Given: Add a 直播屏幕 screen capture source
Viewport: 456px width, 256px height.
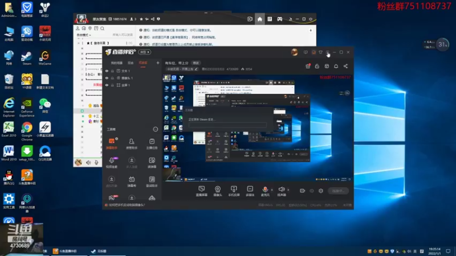Looking at the screenshot, I should pos(202,191).
